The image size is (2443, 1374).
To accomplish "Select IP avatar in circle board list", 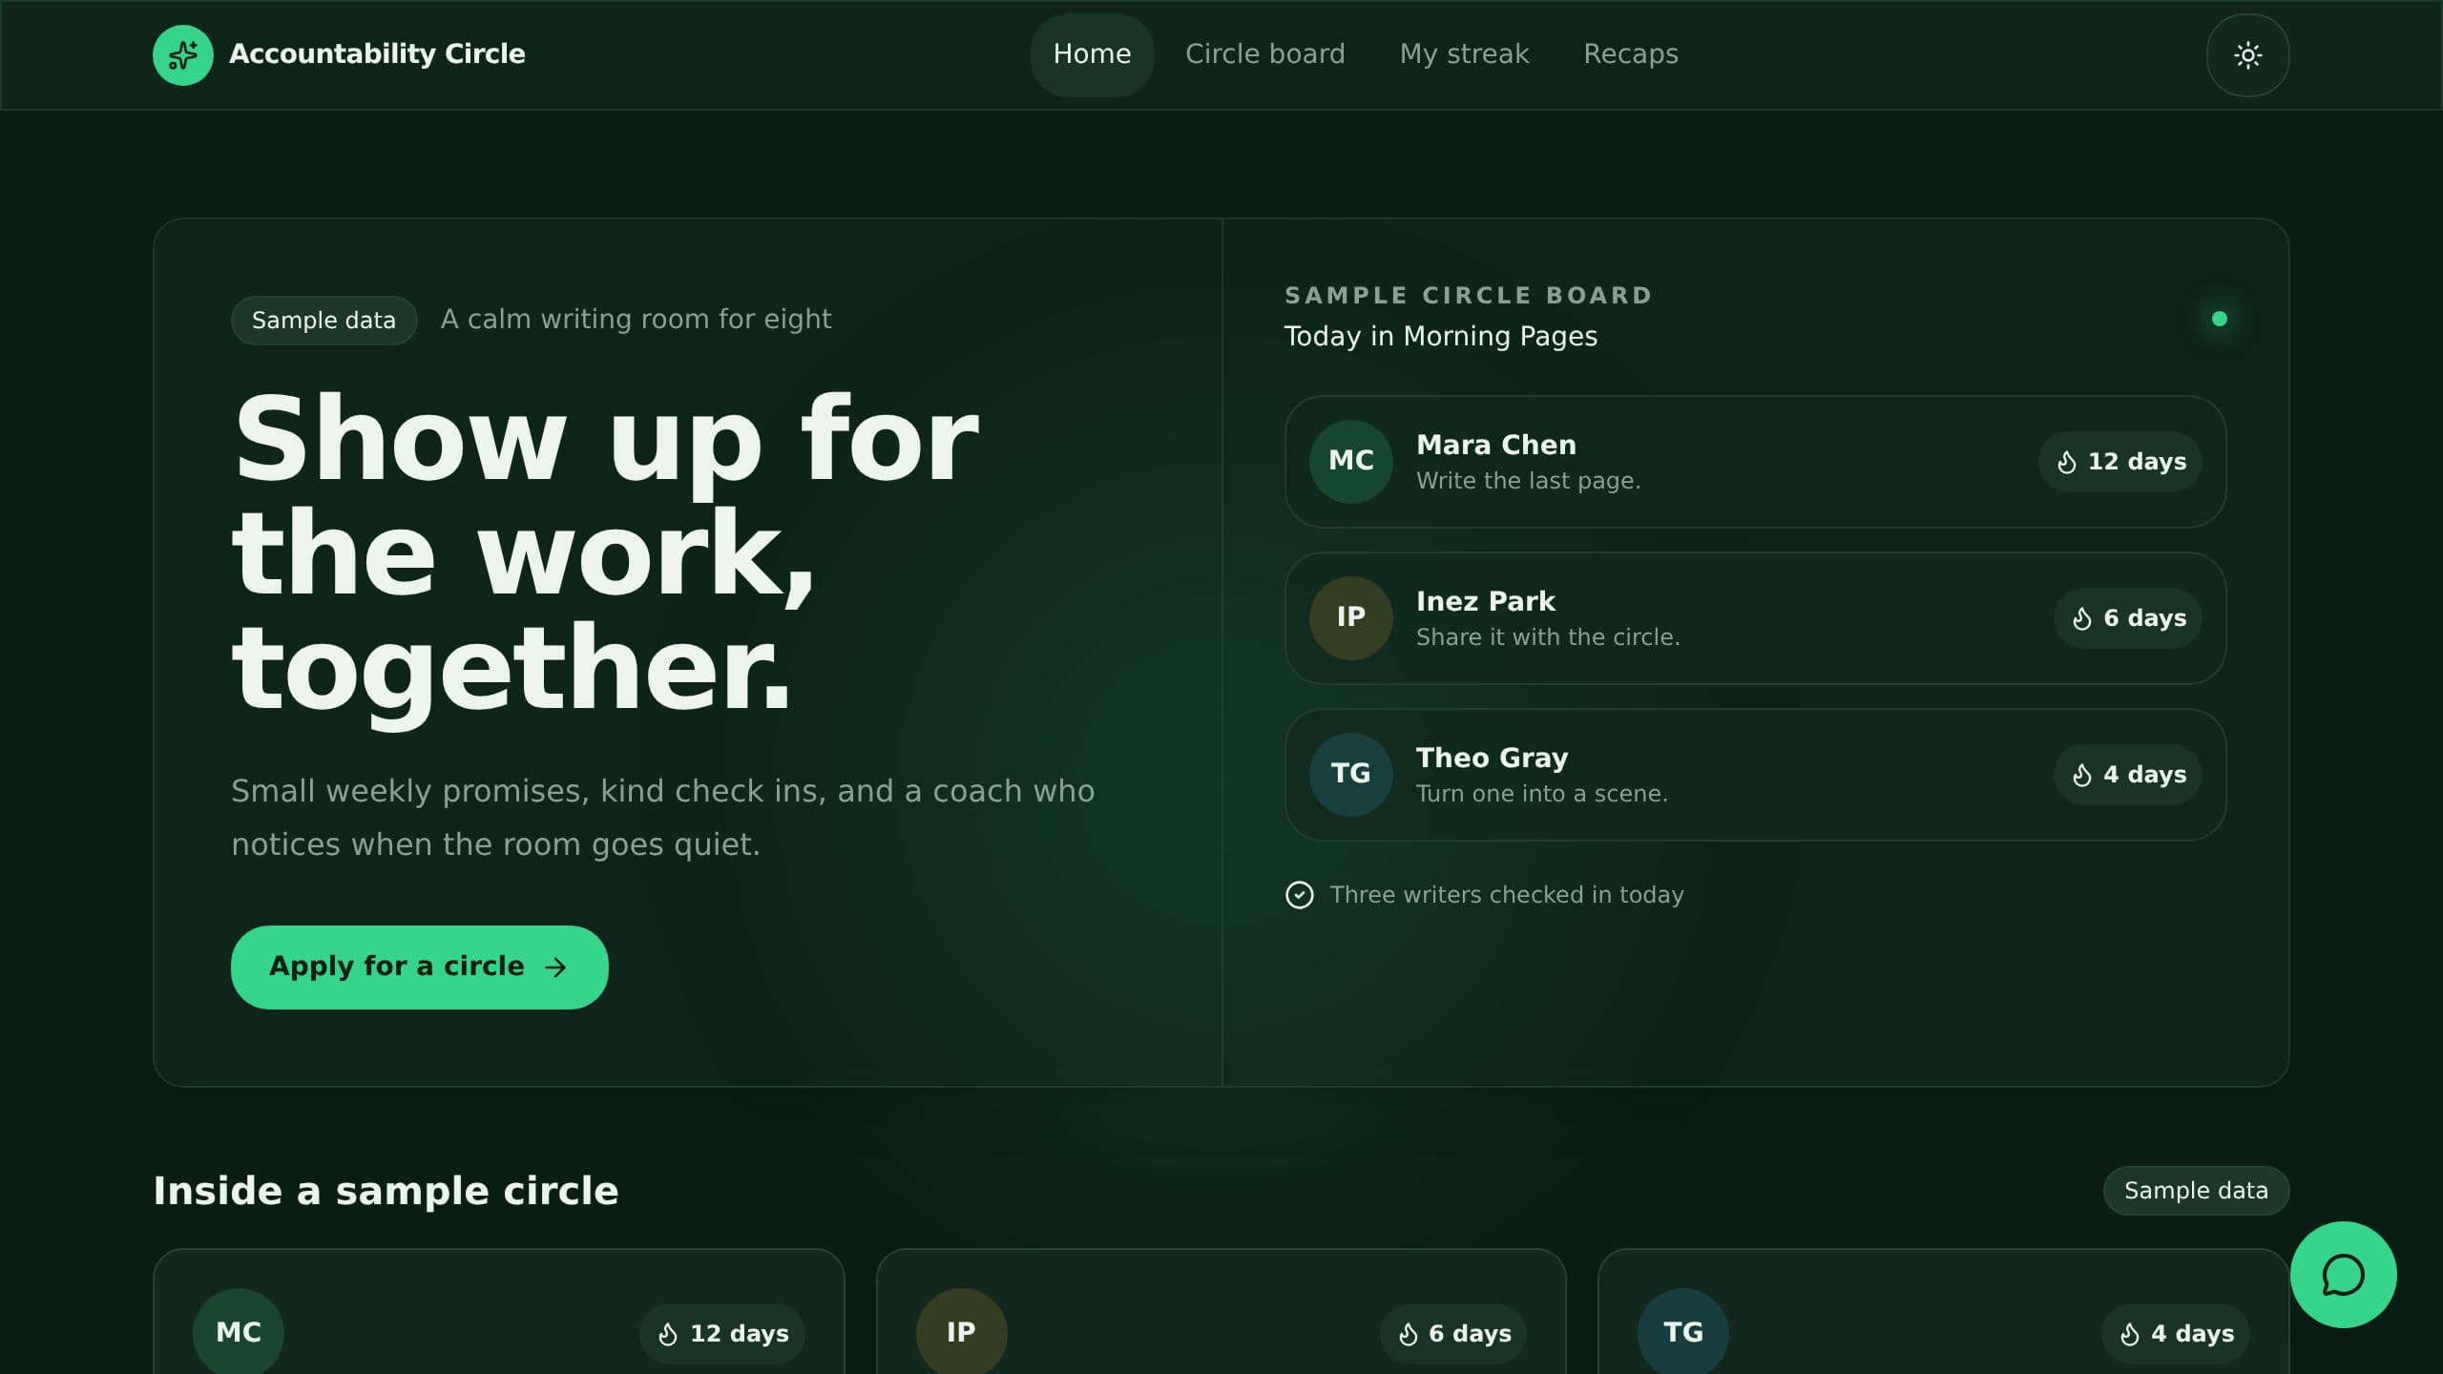I will pos(1351,618).
